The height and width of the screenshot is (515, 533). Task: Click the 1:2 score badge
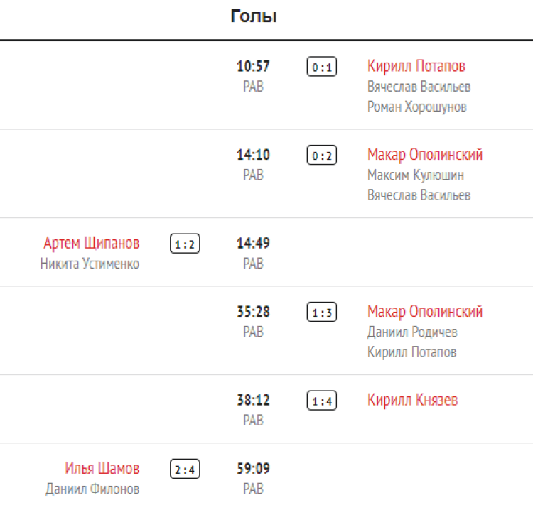click(x=185, y=244)
